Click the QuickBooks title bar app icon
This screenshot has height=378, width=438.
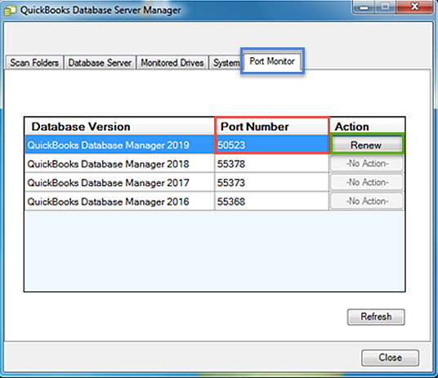click(x=10, y=11)
